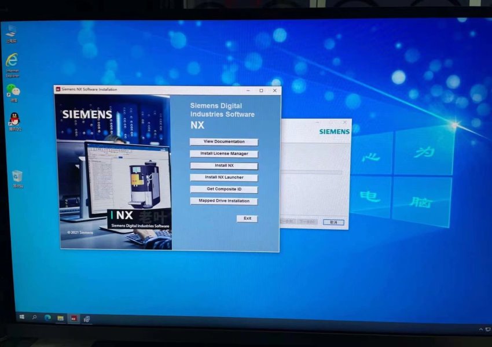Exit the NX installer via Exit button

coord(247,219)
